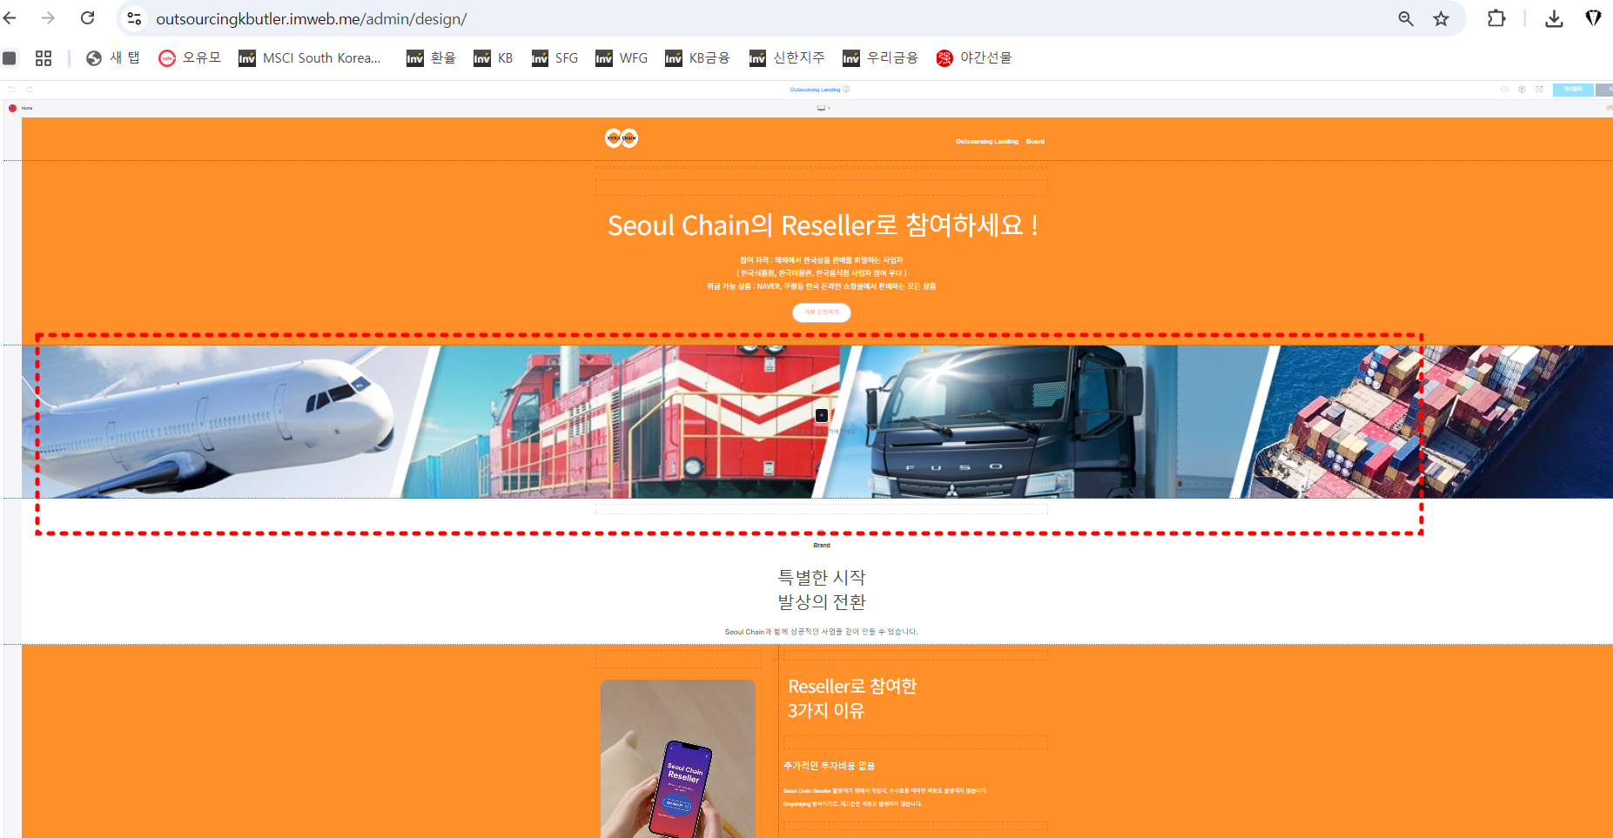Open the apps grid icon in the bookmarks bar

pyautogui.click(x=44, y=58)
